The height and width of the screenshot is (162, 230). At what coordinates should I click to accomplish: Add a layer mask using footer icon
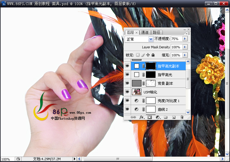[x=150, y=117]
